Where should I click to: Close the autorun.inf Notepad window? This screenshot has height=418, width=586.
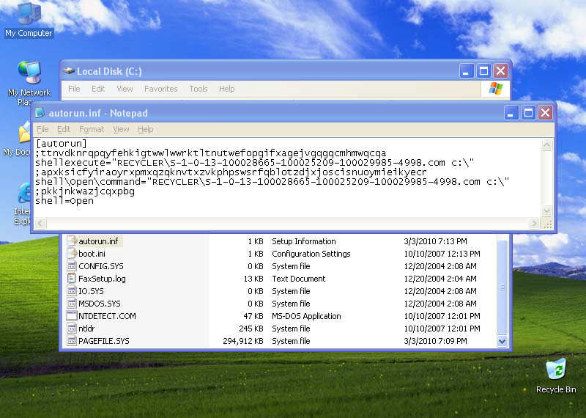click(545, 113)
